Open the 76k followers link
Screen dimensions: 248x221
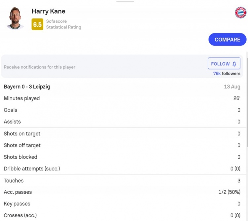tap(227, 73)
